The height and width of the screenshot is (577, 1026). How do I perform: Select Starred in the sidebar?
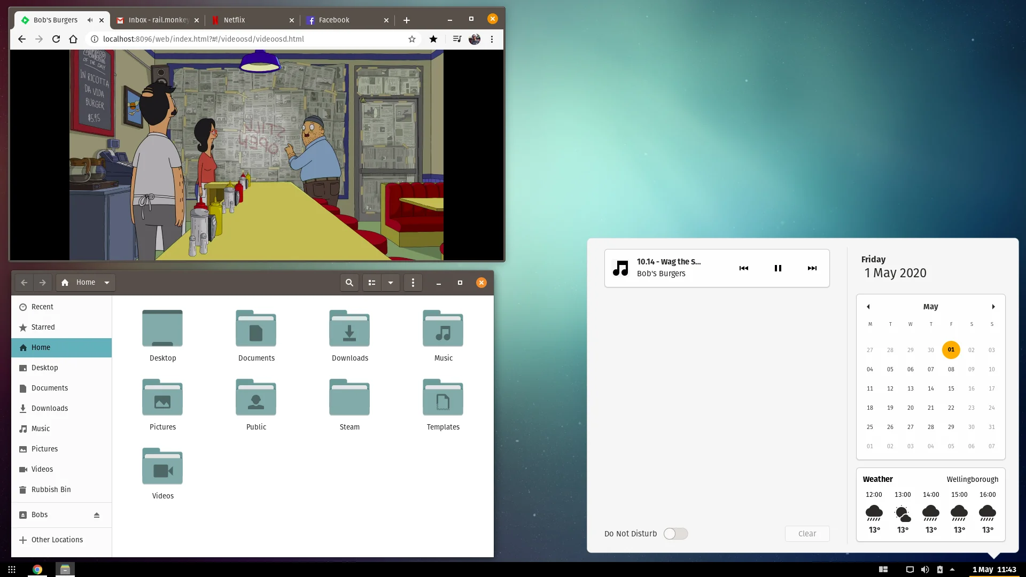[61, 327]
